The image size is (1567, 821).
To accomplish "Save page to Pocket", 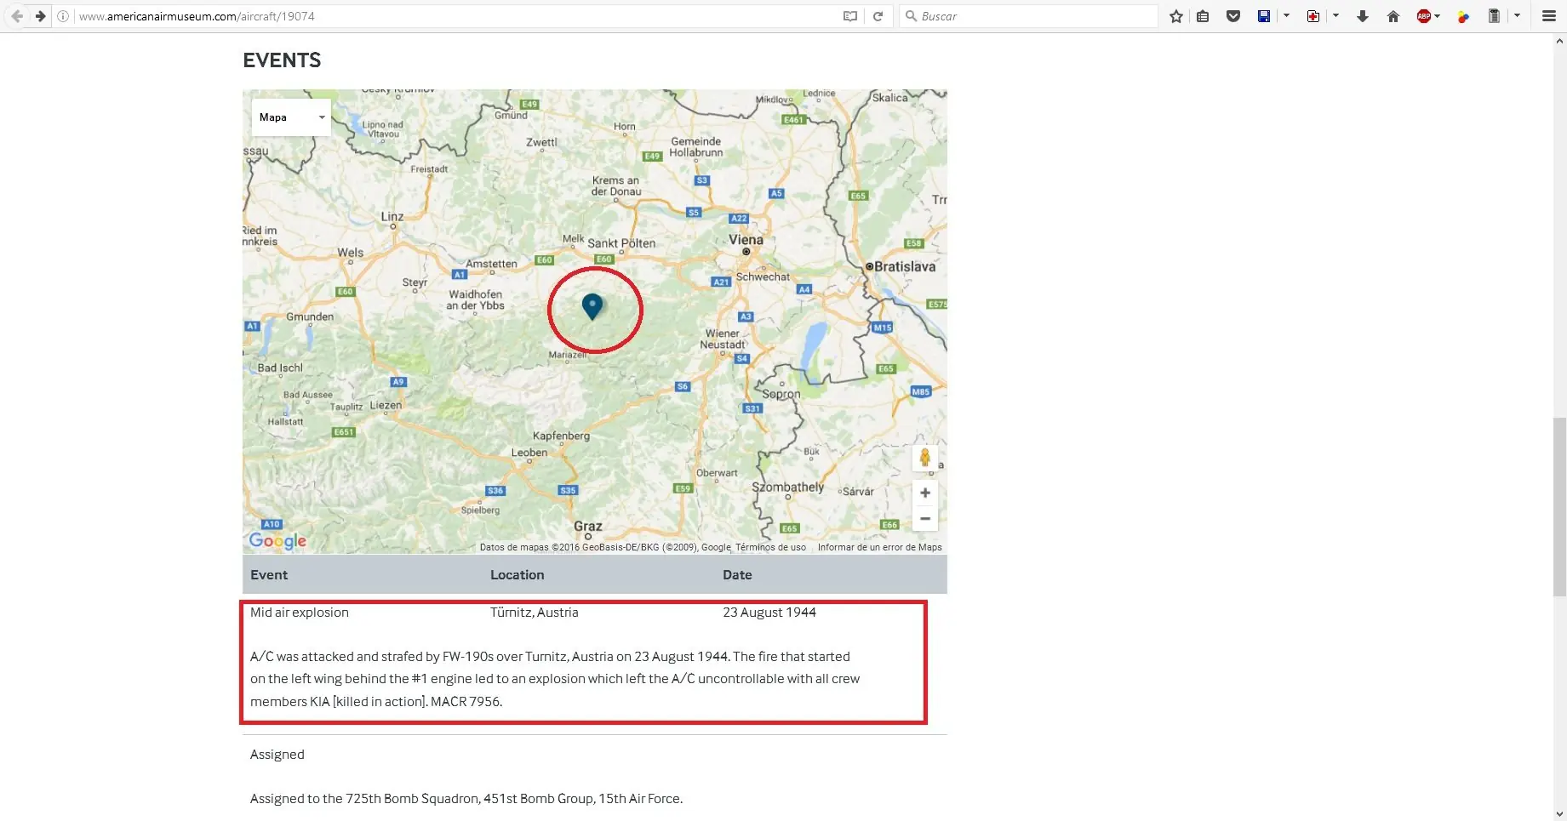I will point(1233,16).
